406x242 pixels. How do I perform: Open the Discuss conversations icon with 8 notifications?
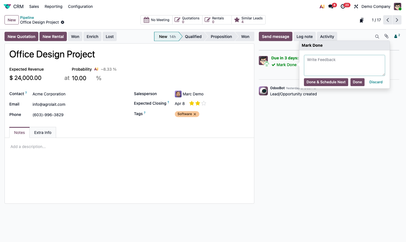pos(330,6)
